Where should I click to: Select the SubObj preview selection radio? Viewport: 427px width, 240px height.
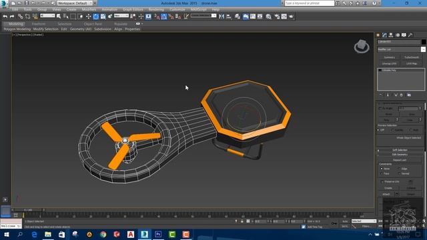pyautogui.click(x=393, y=130)
